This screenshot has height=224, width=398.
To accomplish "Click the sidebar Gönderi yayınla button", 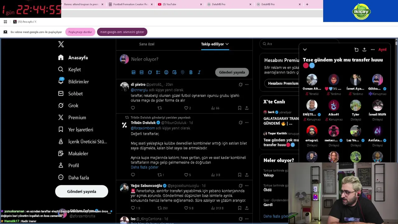I will (x=81, y=191).
